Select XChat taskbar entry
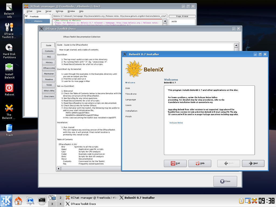The height and width of the screenshot is (207, 276). point(92,198)
